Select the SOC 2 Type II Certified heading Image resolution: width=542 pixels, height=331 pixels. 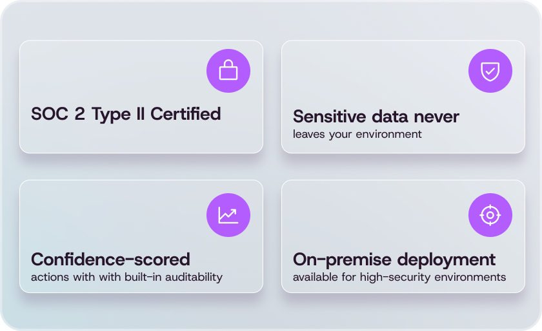coord(126,114)
